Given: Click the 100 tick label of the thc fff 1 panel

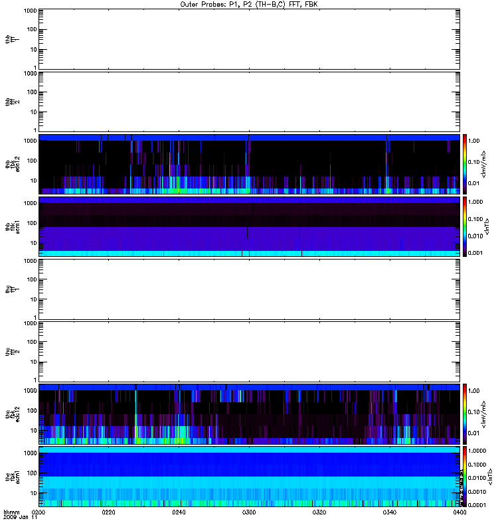Looking at the screenshot, I should tap(32, 279).
